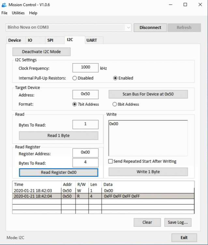
Task: Switch to the UART tab
Action: point(91,40)
